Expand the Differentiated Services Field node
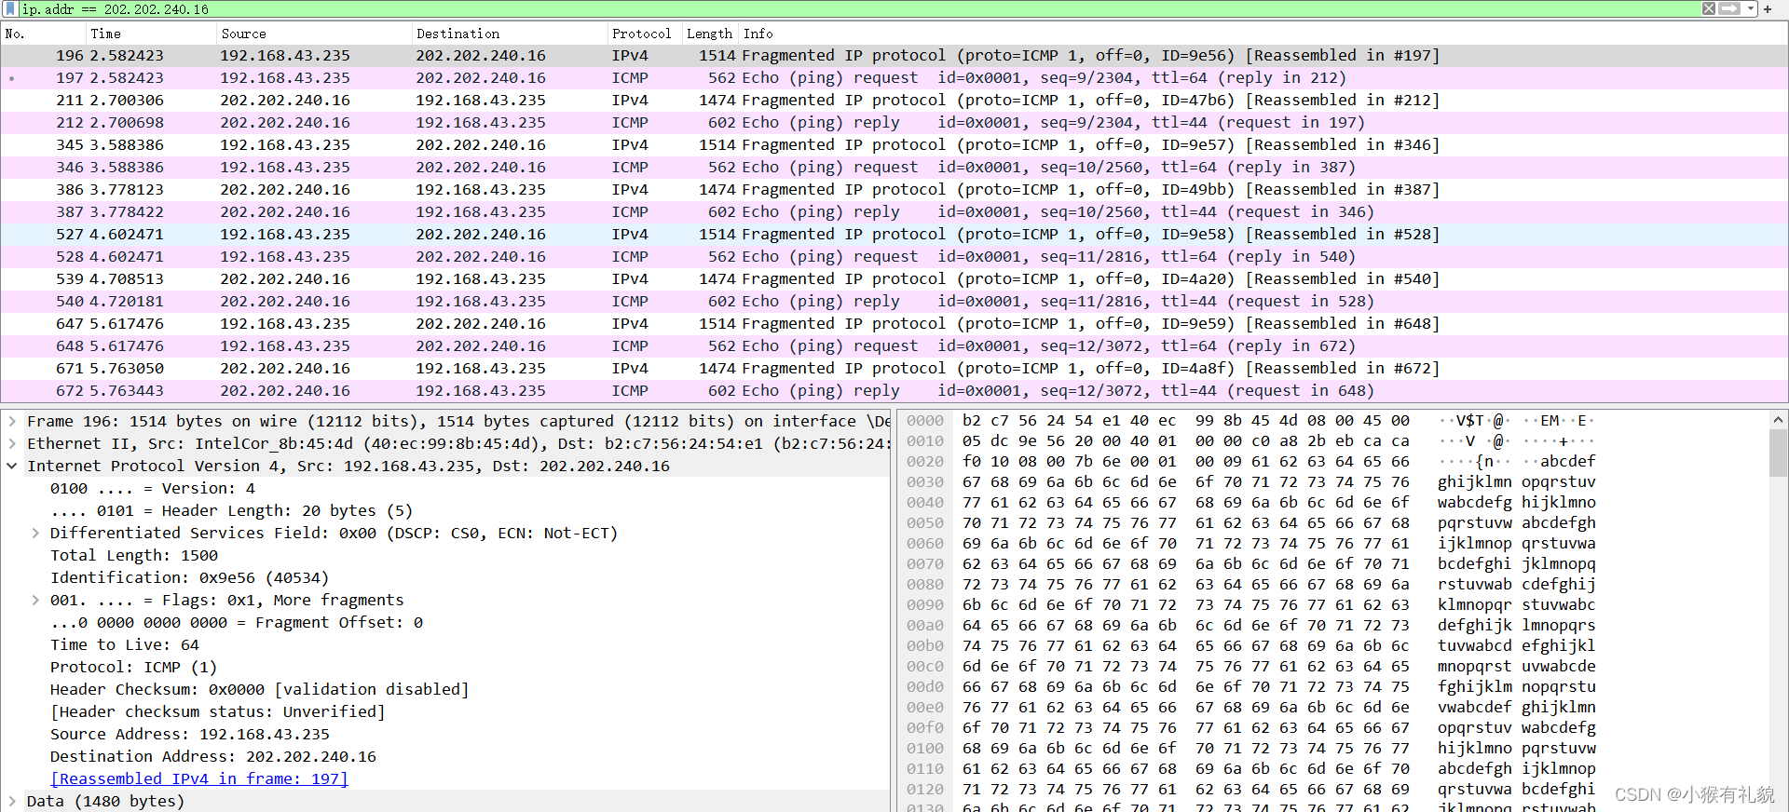1789x812 pixels. click(x=35, y=533)
